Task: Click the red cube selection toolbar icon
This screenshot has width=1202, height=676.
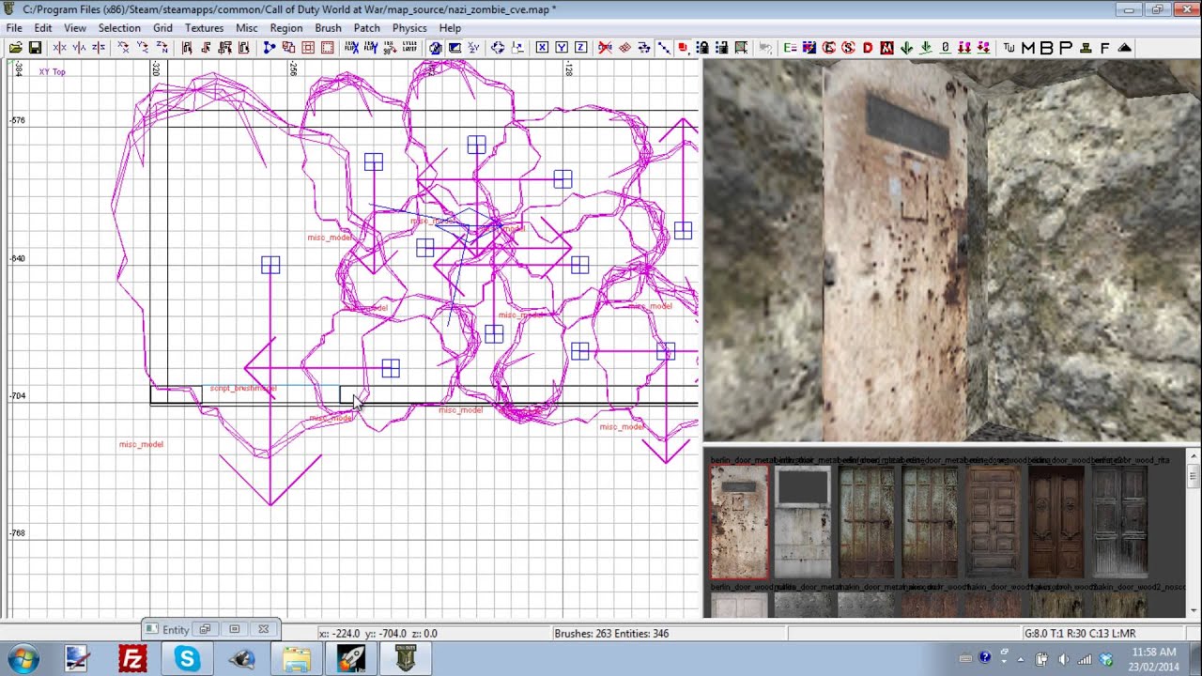Action: pos(683,48)
